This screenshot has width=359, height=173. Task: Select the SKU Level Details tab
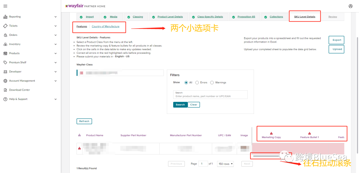305,17
